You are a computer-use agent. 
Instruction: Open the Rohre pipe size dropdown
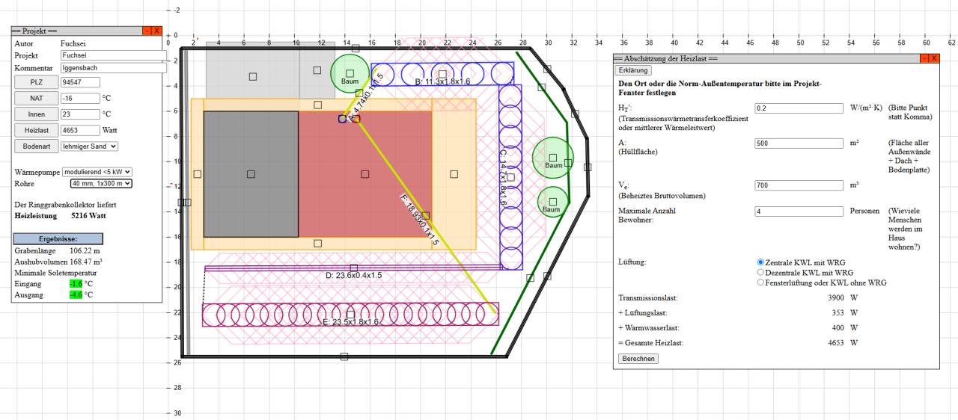click(101, 182)
